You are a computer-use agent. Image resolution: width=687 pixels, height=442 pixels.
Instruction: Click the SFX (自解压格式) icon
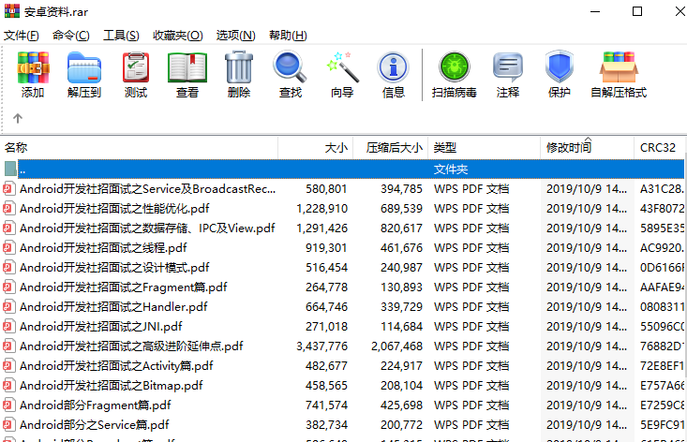click(x=619, y=67)
